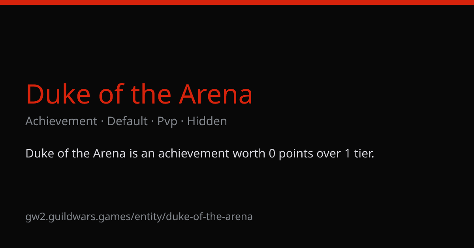Open the gw2.guildwars.games URL at bottom
This screenshot has height=248, width=474.
tap(139, 217)
